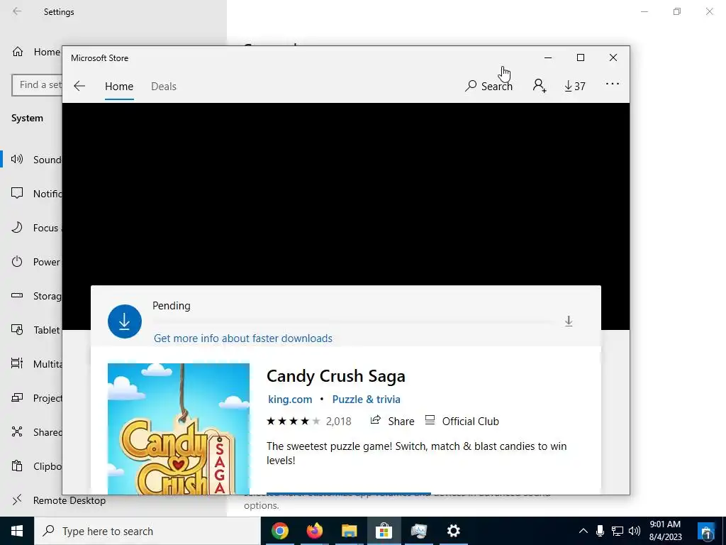Click the Candy Crush Saga title
This screenshot has width=726, height=545.
pyautogui.click(x=335, y=376)
